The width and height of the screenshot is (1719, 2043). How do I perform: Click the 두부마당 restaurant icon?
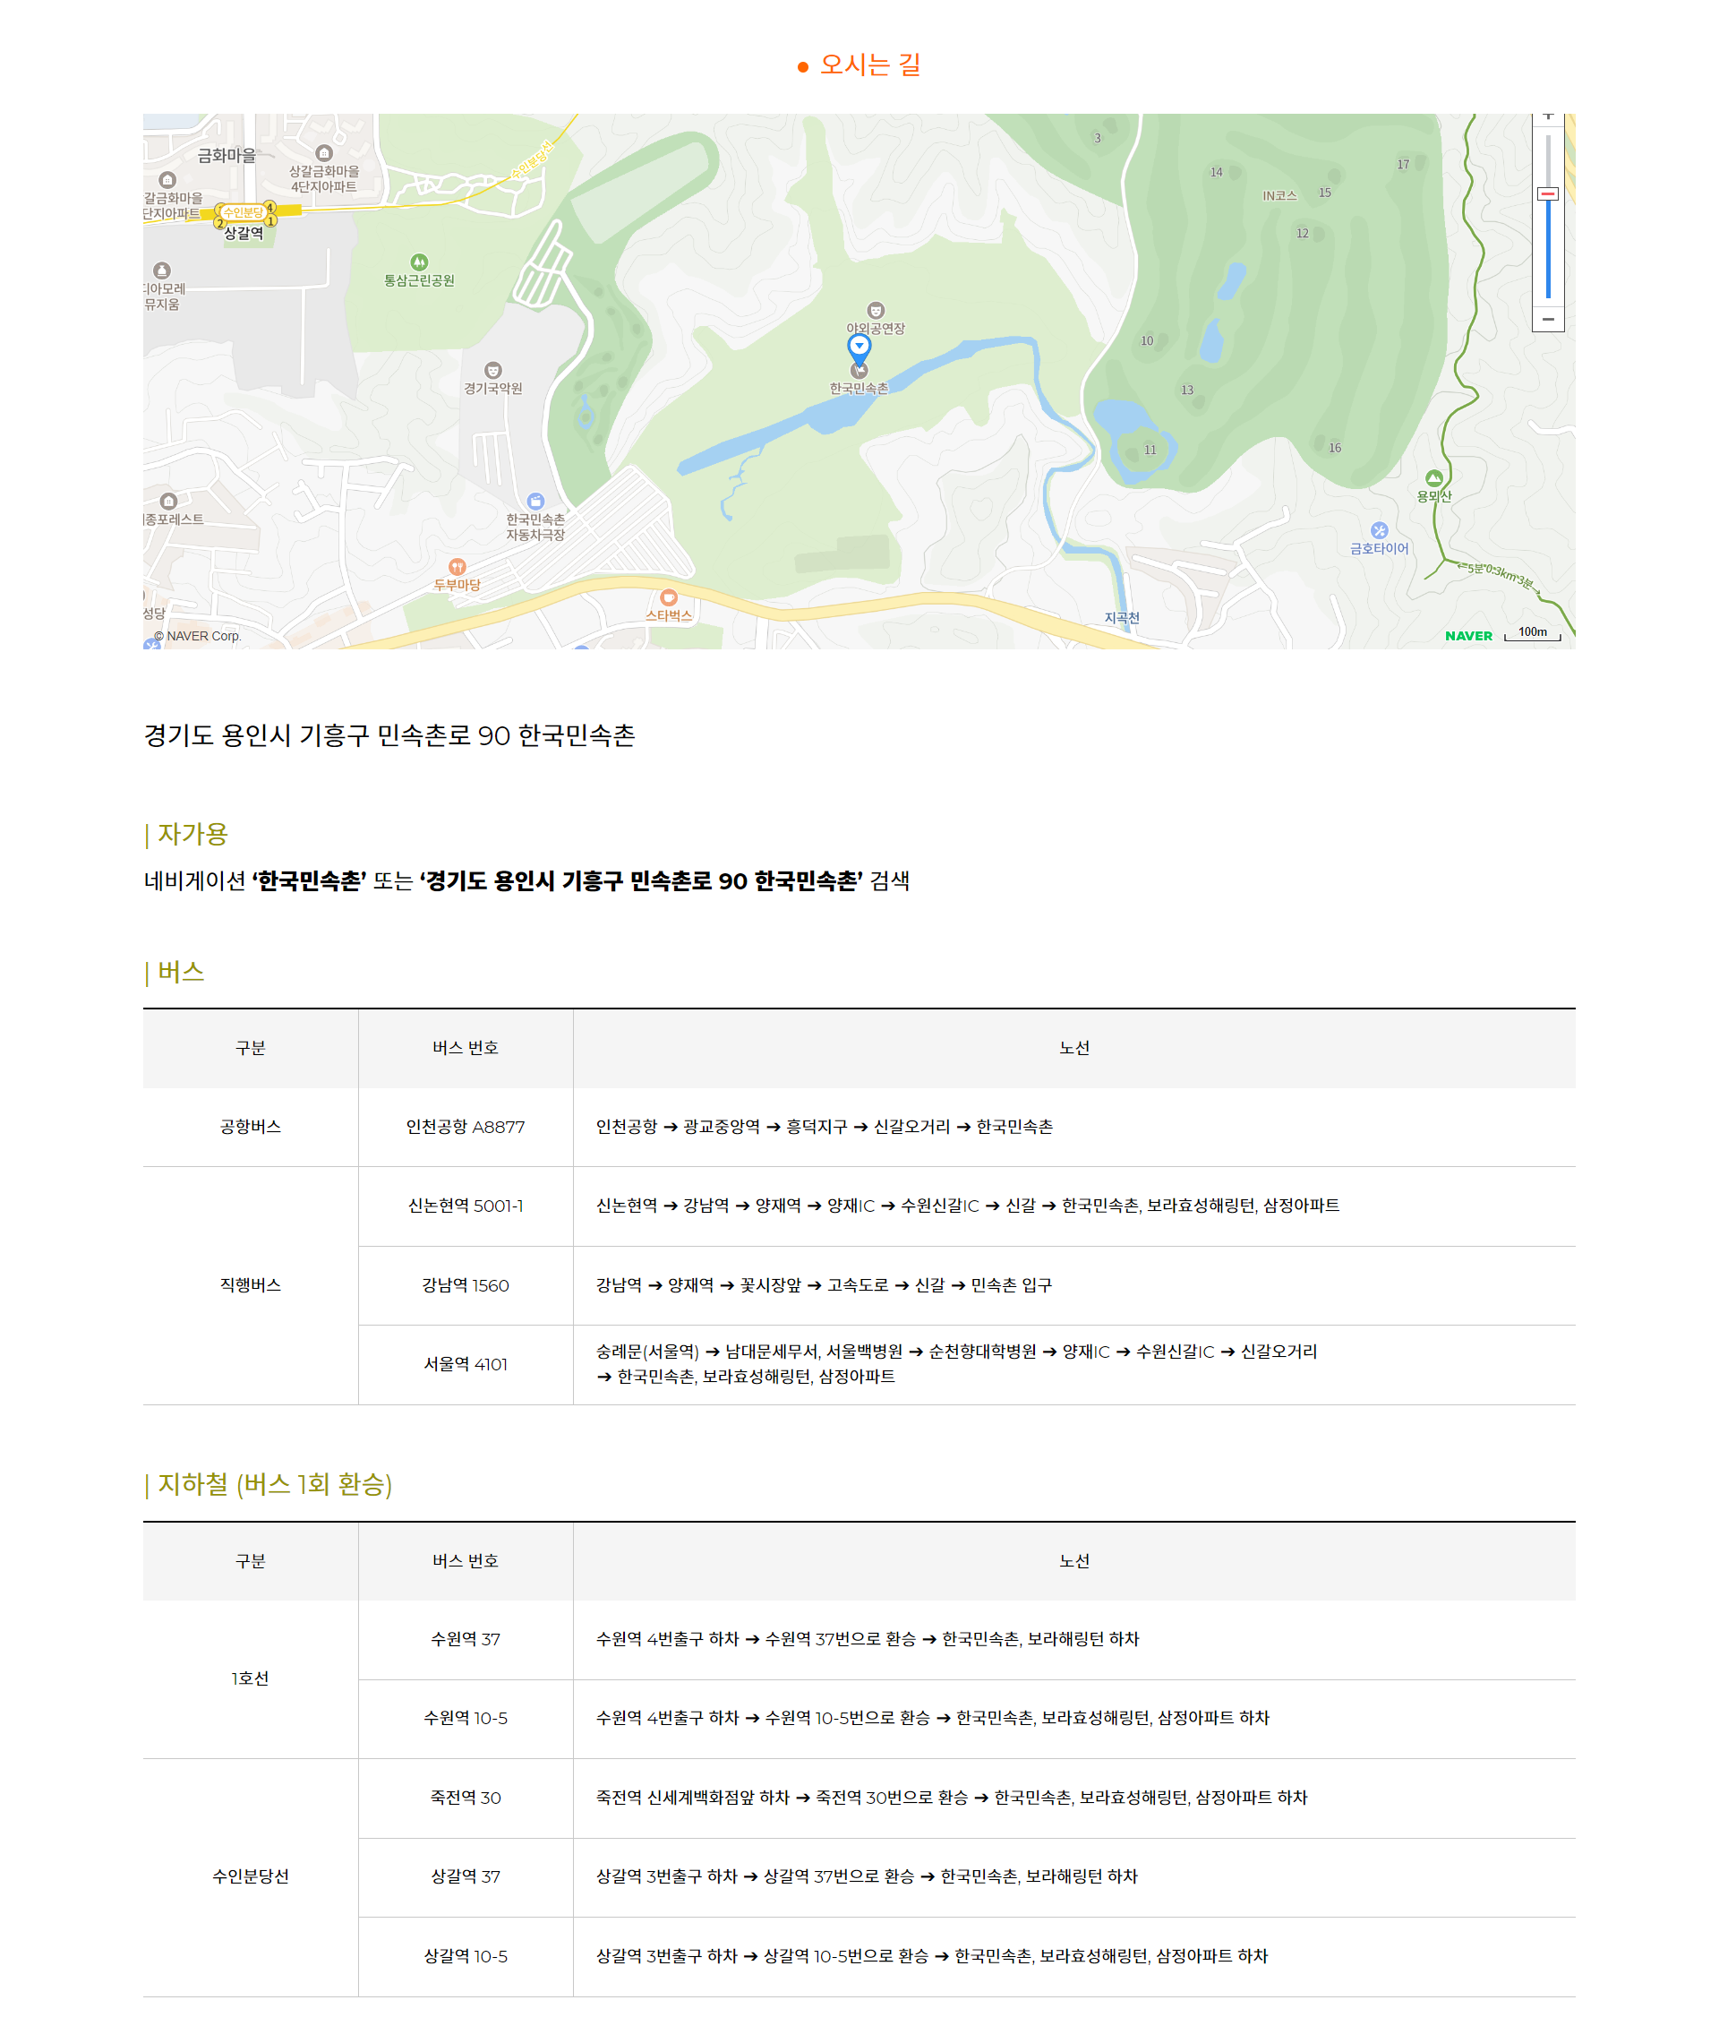click(x=457, y=567)
